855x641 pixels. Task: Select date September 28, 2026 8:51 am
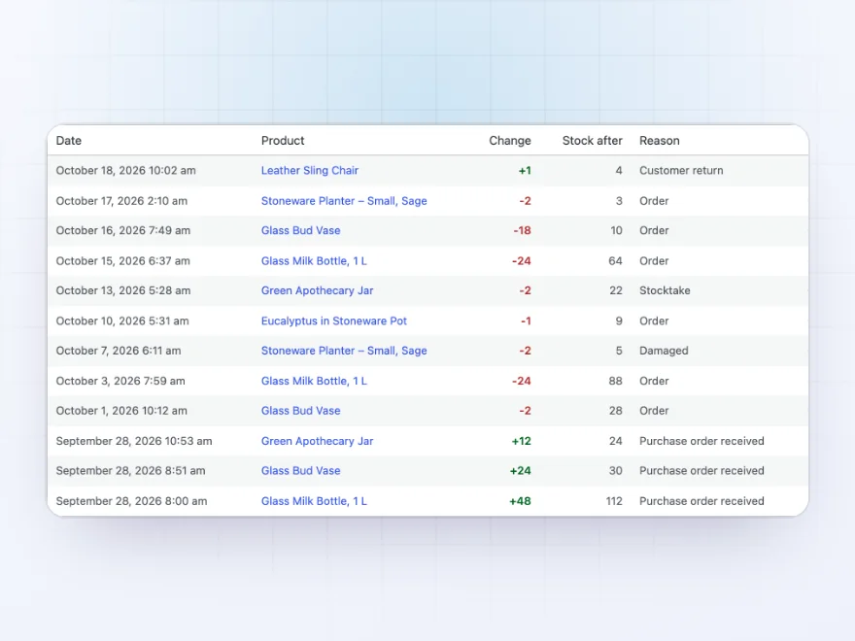131,470
